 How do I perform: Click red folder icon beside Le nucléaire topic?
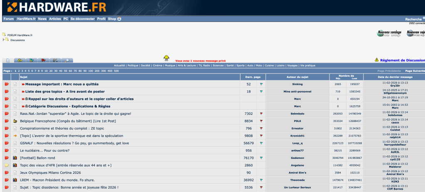click(x=7, y=151)
